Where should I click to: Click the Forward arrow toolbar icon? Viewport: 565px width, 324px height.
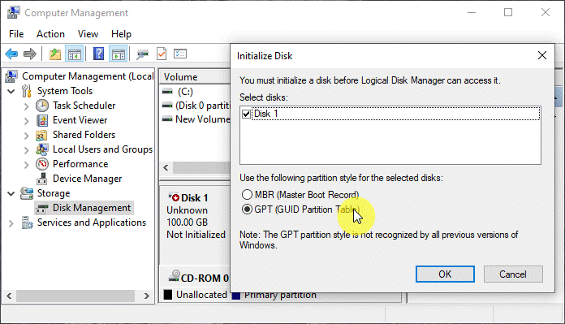click(30, 54)
